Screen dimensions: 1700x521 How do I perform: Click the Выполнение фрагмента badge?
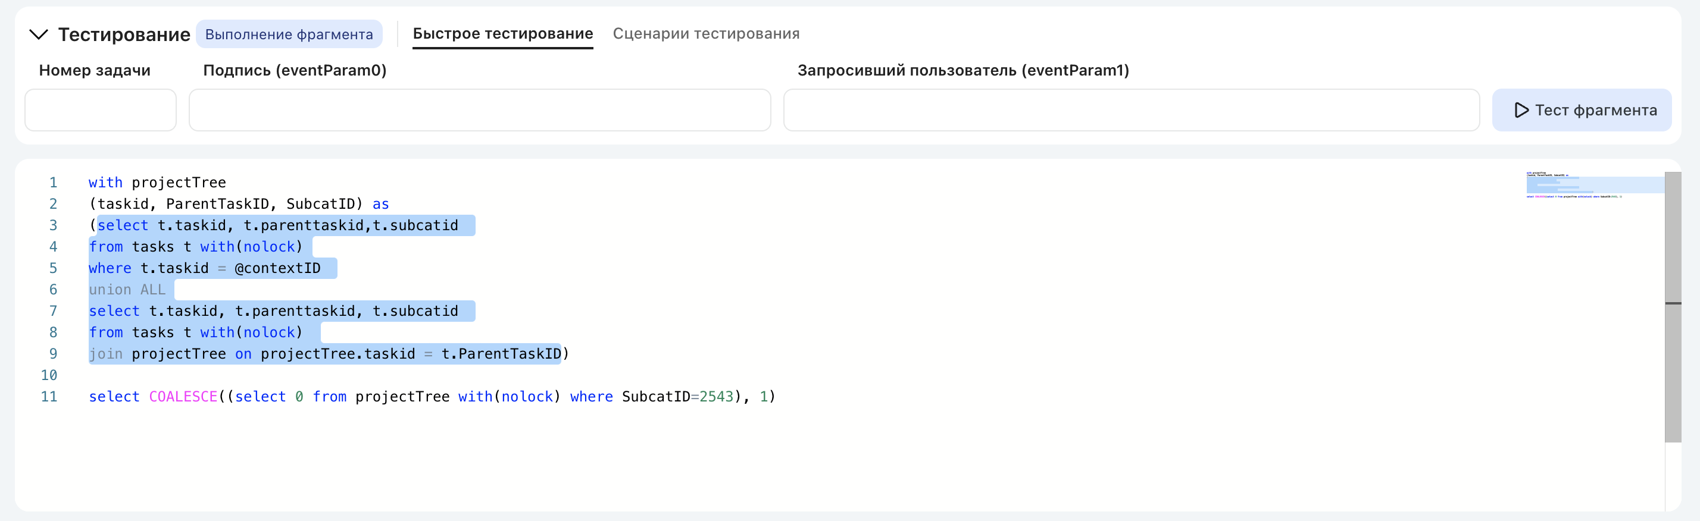point(289,34)
